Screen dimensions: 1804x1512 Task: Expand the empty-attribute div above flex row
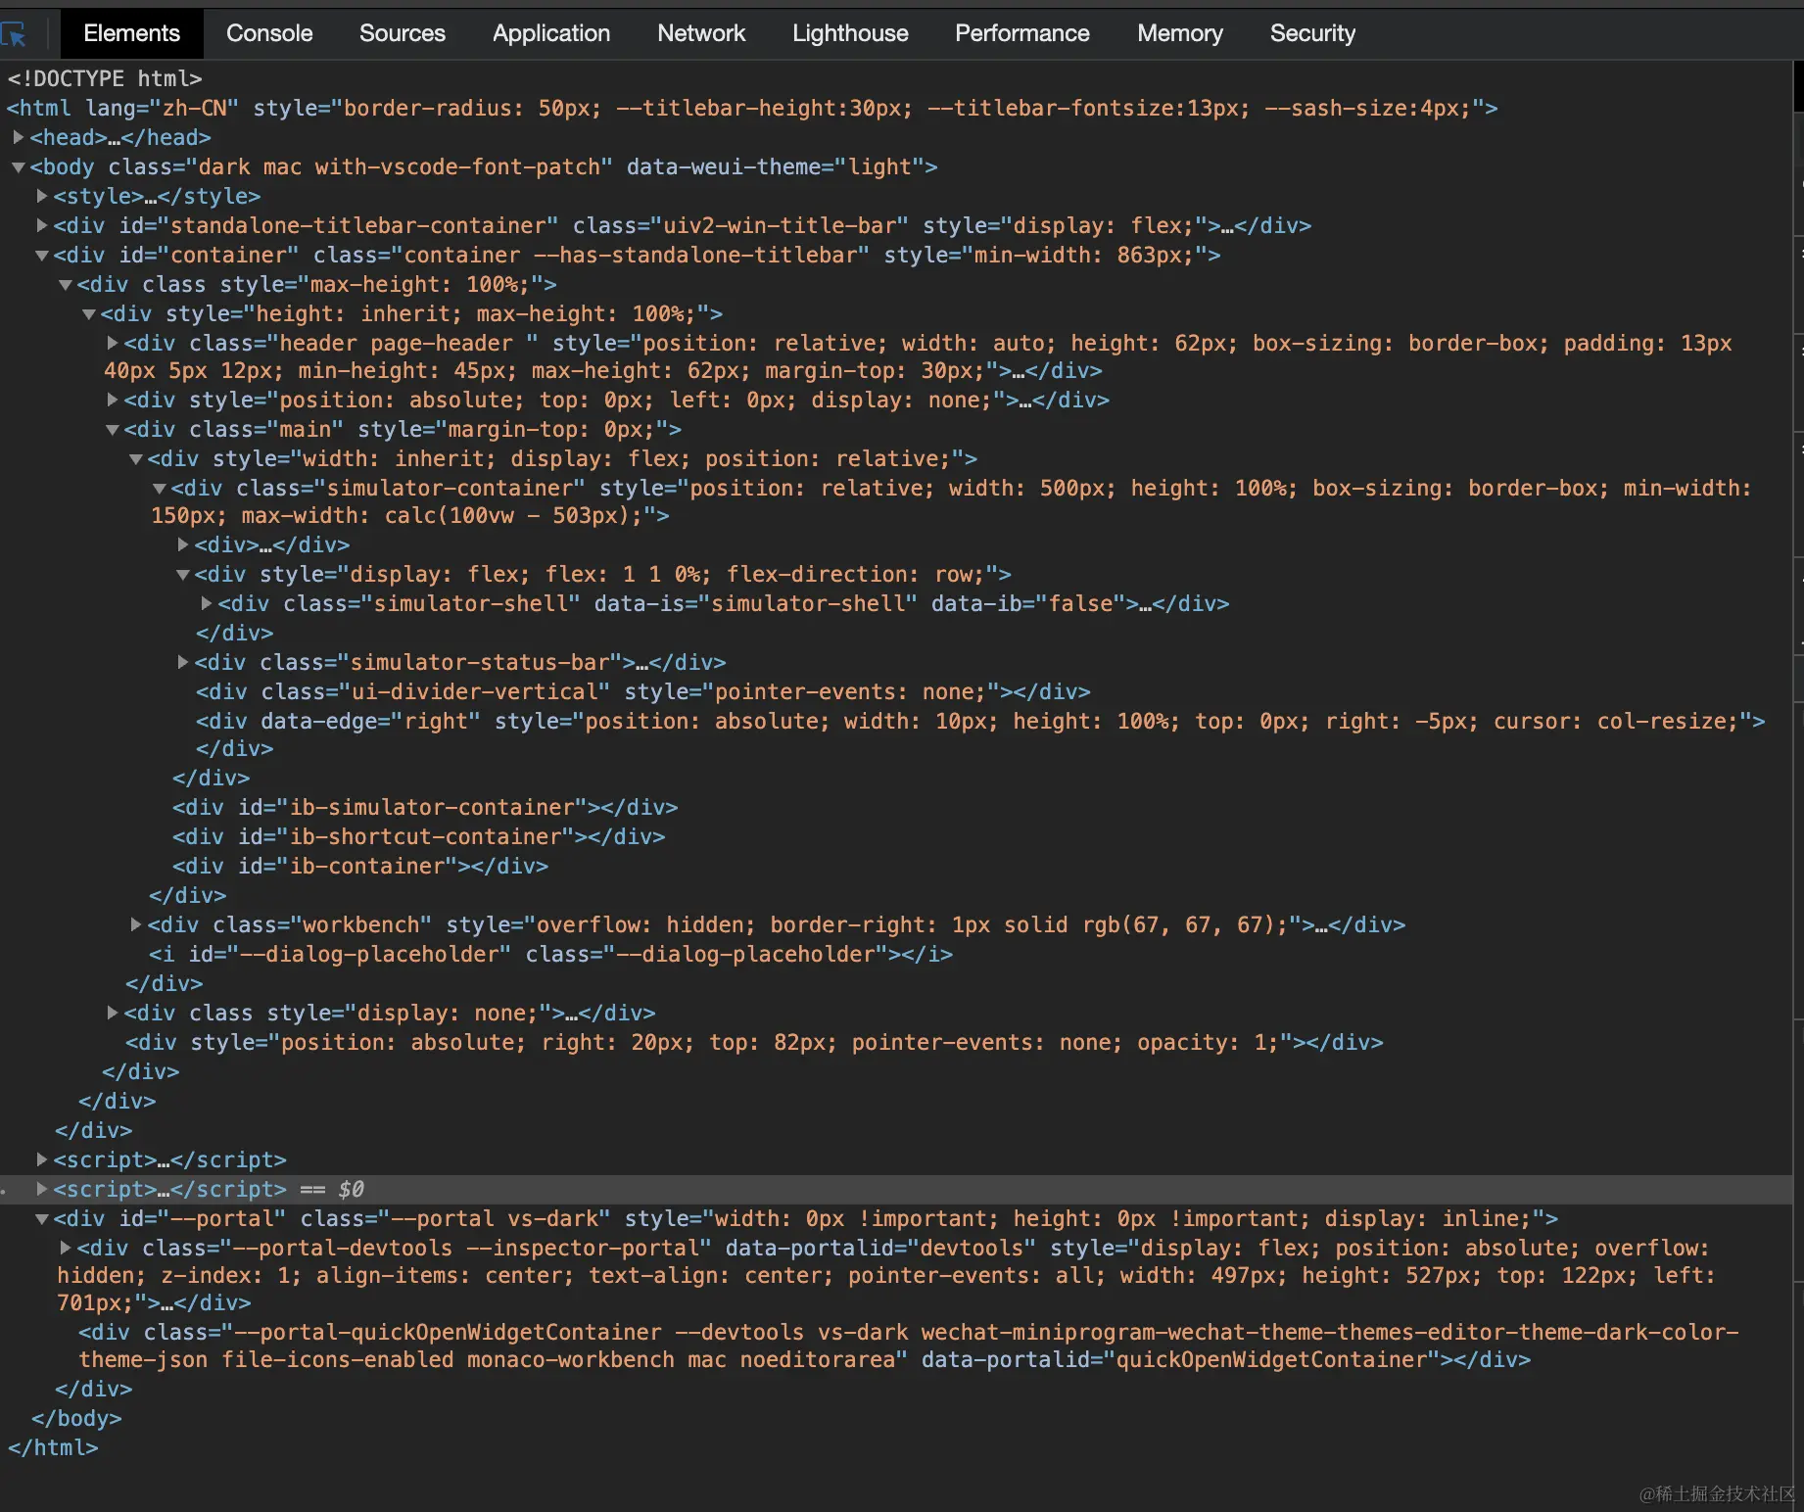pyautogui.click(x=182, y=544)
